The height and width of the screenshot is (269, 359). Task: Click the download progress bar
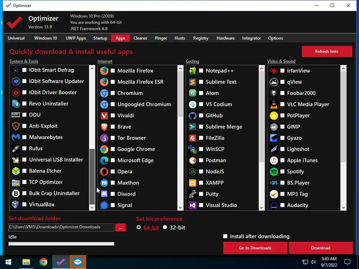61,244
